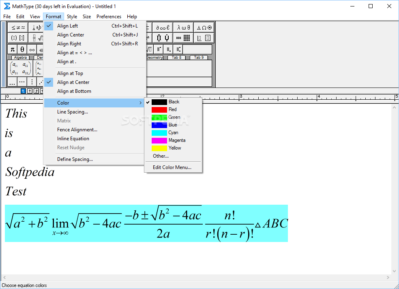Open the overbar and underbar templates palette
Viewport: 399px width, 289px height.
[x=163, y=38]
